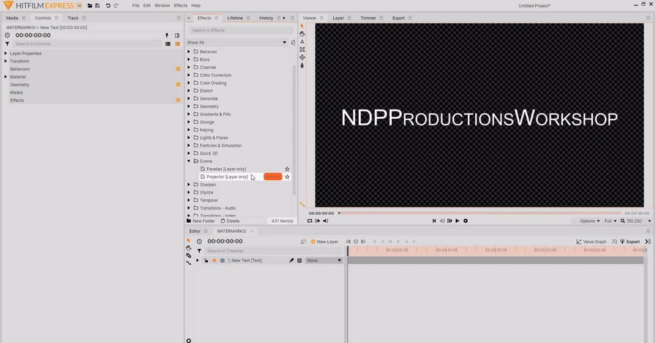655x343 pixels.
Task: Open the Value Graph
Action: click(x=591, y=242)
